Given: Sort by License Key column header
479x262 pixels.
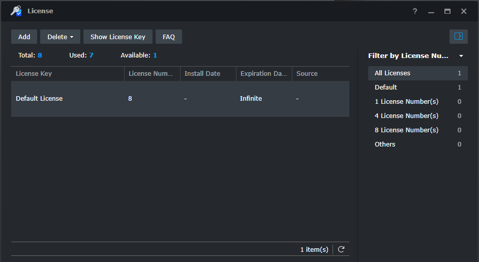Looking at the screenshot, I should (68, 74).
